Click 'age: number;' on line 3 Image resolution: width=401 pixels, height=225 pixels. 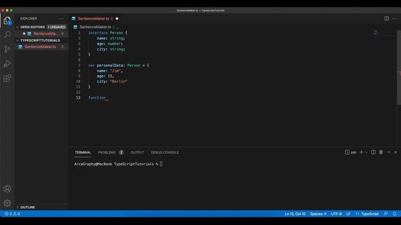[x=110, y=44]
